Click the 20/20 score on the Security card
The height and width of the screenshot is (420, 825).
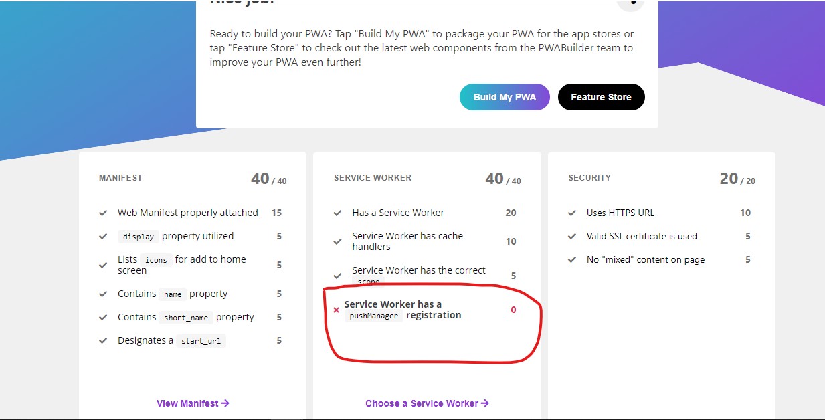735,179
